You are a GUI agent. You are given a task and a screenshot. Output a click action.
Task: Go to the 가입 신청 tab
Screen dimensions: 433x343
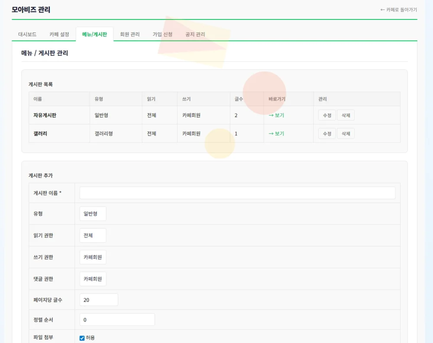[x=162, y=34]
